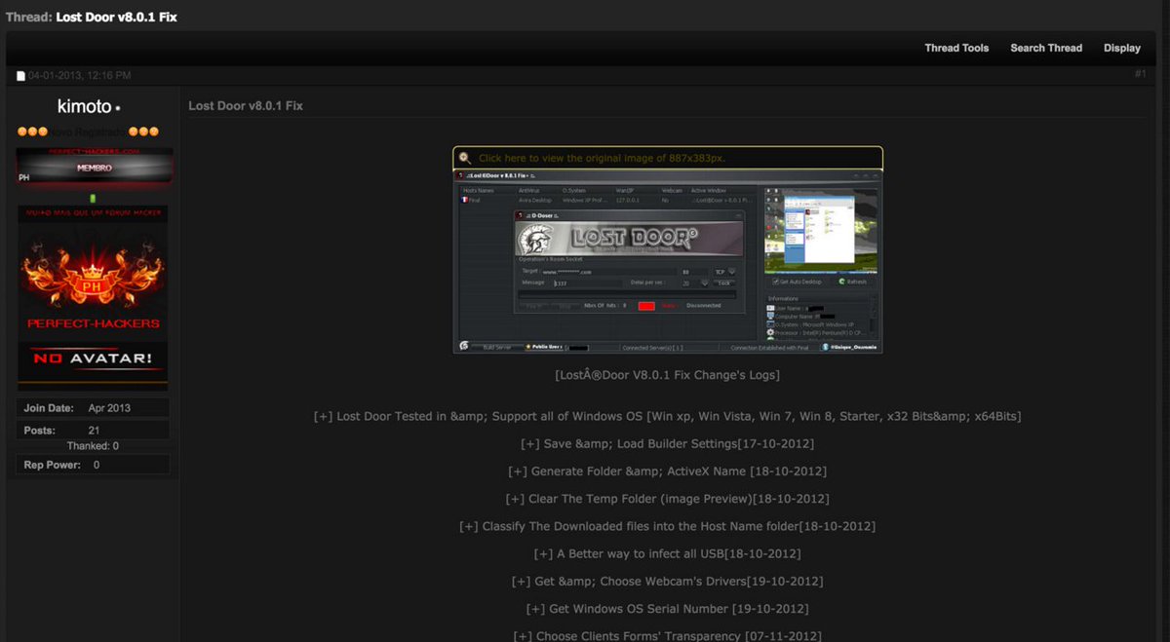Click the 'Thanked: 0' text
The width and height of the screenshot is (1170, 642).
pyautogui.click(x=93, y=446)
